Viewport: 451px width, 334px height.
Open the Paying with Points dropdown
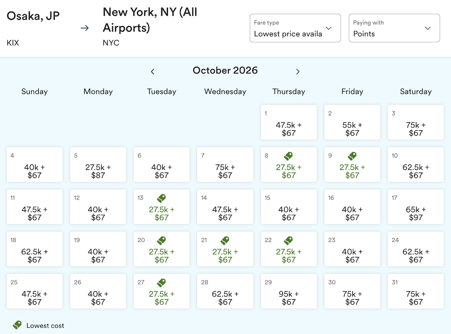(394, 28)
